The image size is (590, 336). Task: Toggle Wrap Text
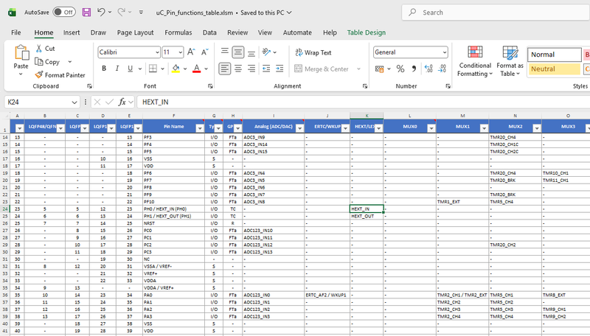coord(313,52)
